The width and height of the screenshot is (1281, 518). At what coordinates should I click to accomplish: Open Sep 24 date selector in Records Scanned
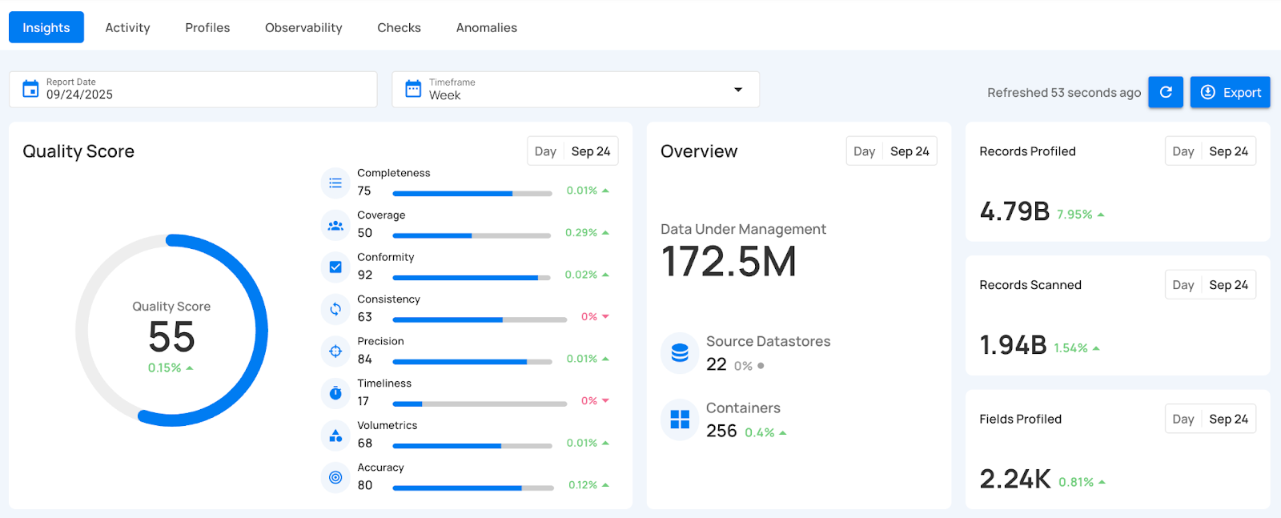pos(1228,285)
